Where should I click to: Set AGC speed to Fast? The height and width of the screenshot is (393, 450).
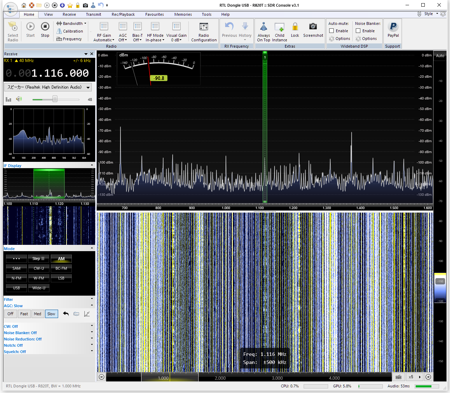(24, 314)
